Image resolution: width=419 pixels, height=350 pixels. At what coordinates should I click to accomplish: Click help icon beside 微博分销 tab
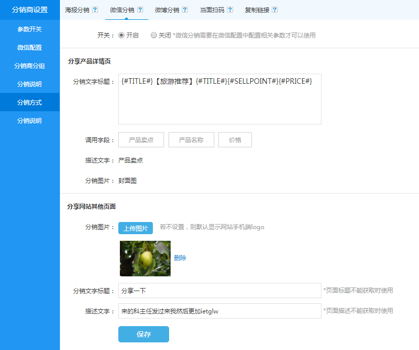point(185,10)
